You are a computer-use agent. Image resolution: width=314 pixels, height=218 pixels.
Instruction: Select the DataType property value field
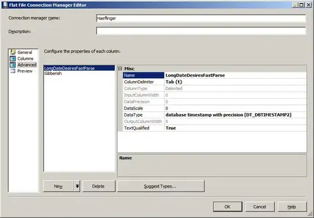(x=235, y=115)
